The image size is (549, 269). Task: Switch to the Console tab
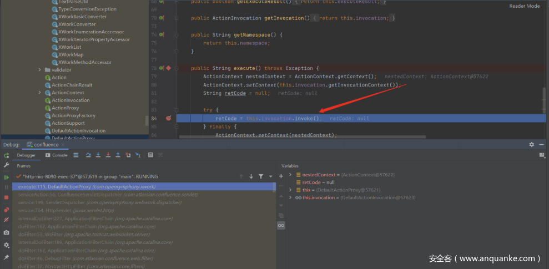(57, 155)
